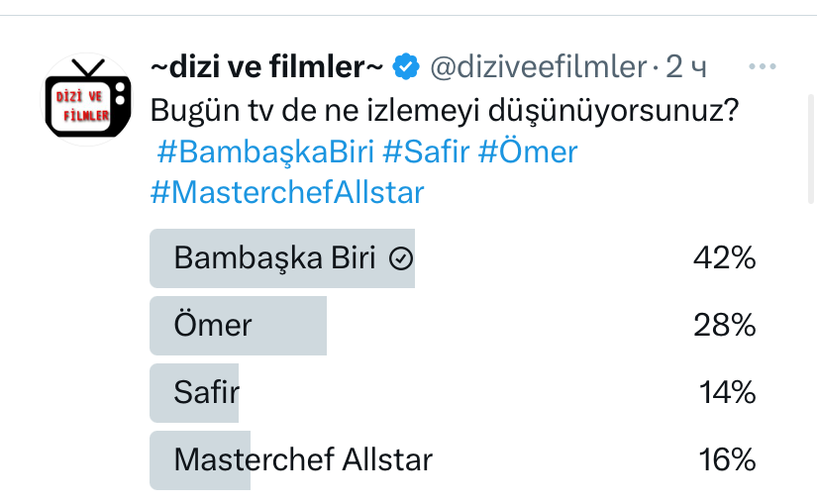817x503 pixels.
Task: Select the Masterchef Allstar poll option
Action: [x=303, y=459]
